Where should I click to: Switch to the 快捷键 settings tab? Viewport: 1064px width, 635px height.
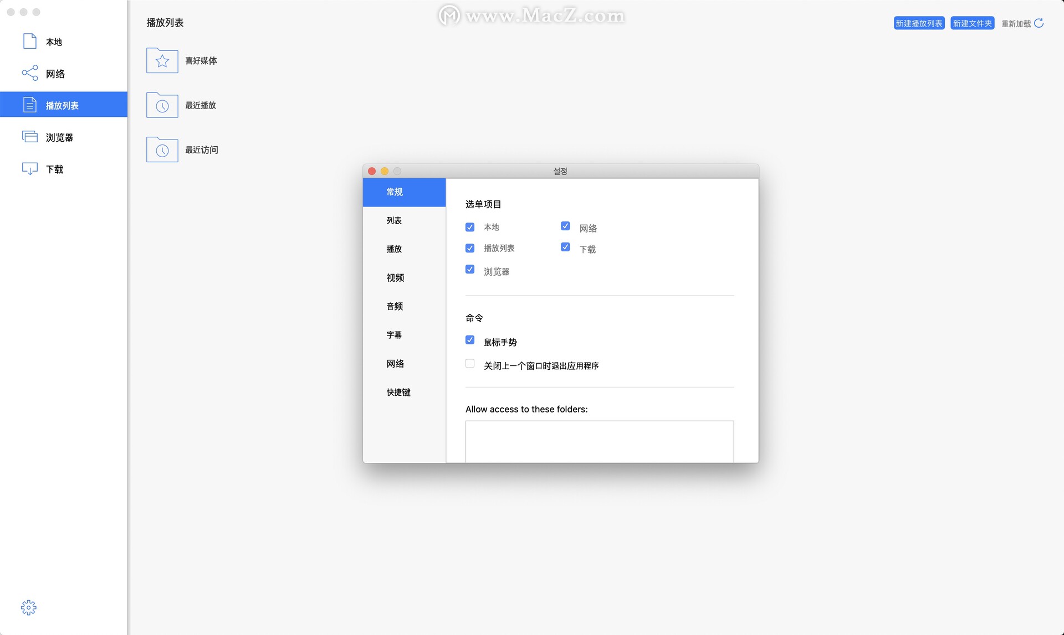[398, 393]
